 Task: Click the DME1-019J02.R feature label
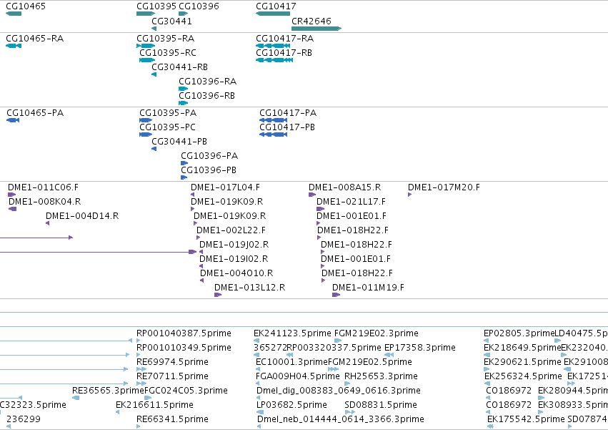coord(234,245)
